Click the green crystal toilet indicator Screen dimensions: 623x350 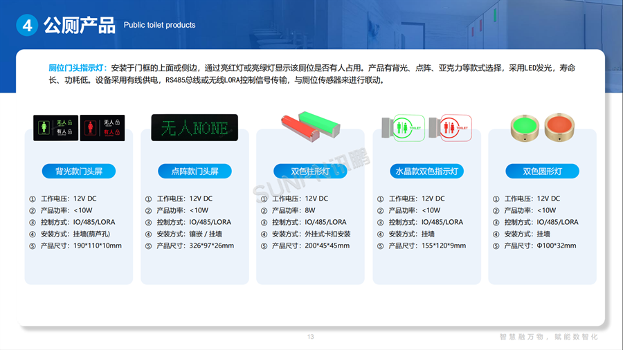(401, 128)
